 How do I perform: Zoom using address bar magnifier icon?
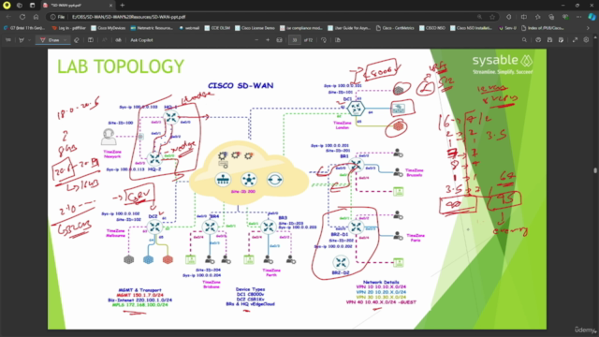point(479,17)
